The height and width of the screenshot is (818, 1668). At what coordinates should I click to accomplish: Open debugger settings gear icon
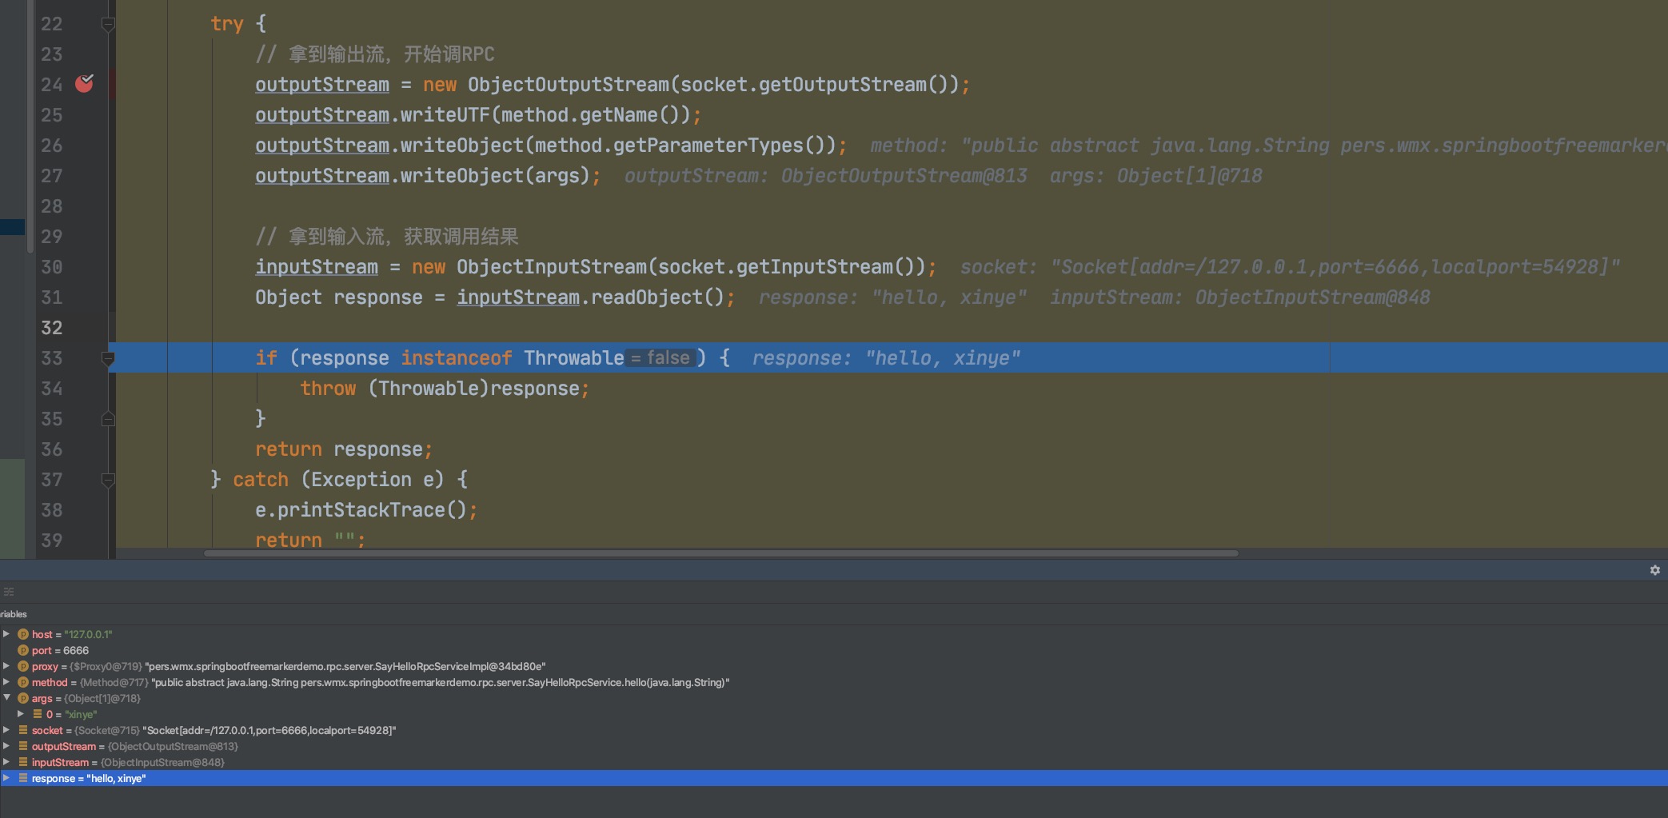click(1654, 570)
